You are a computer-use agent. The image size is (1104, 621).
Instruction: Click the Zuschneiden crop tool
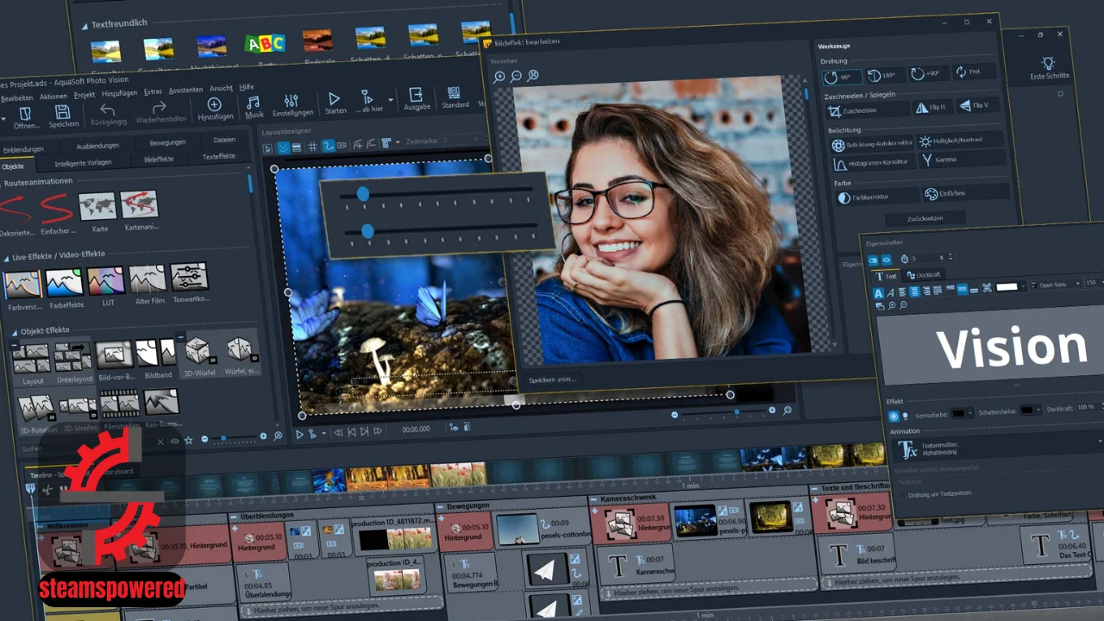[x=869, y=110]
